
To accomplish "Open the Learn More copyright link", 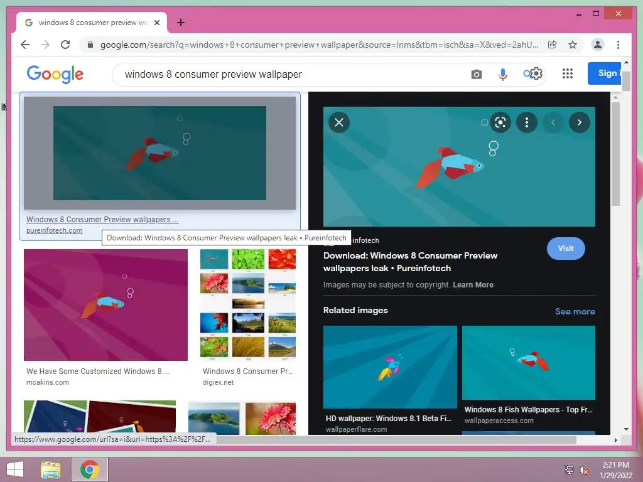I will pyautogui.click(x=473, y=285).
